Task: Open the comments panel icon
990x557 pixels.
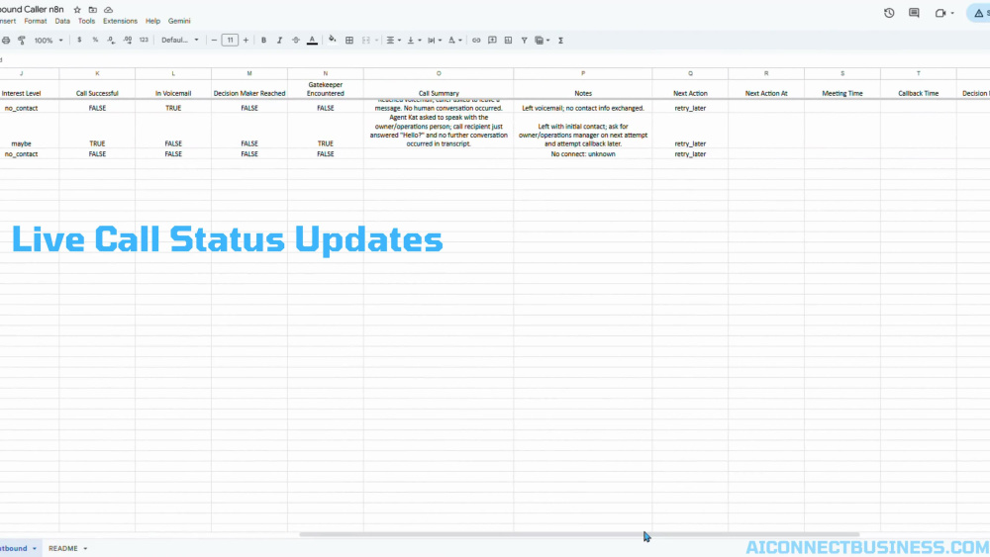Action: 914,13
